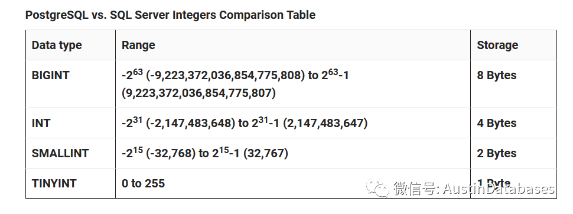This screenshot has height=214, width=573.
Task: Click the INT data type cell
Action: tap(70, 123)
